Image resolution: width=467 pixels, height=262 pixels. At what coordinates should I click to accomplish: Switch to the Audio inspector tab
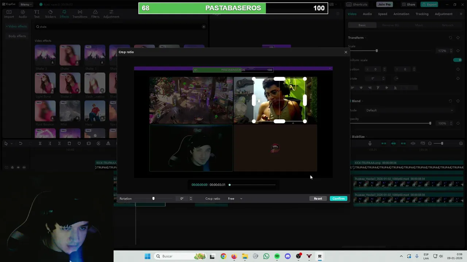point(367,14)
